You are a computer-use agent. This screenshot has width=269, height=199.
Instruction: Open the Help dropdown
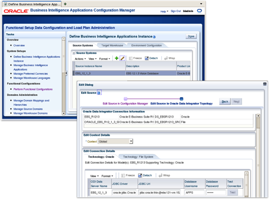(164, 12)
